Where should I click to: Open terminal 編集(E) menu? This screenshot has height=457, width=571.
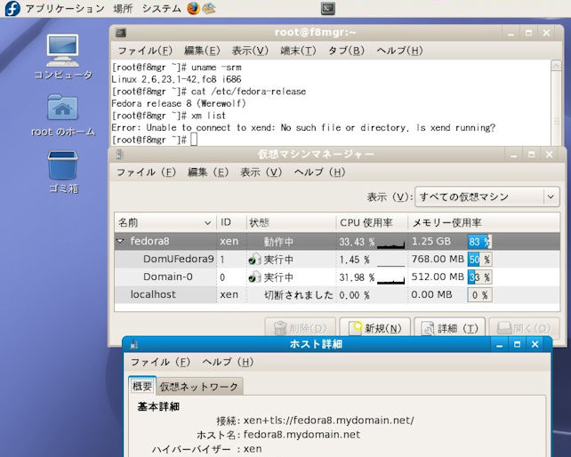(202, 51)
